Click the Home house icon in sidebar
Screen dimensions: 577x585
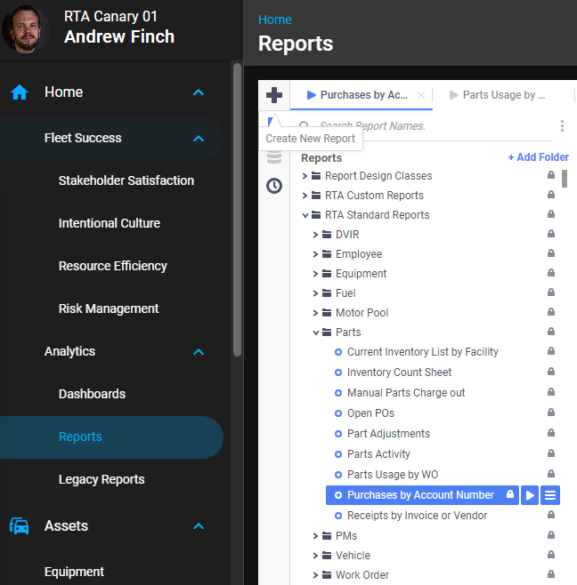[x=20, y=92]
